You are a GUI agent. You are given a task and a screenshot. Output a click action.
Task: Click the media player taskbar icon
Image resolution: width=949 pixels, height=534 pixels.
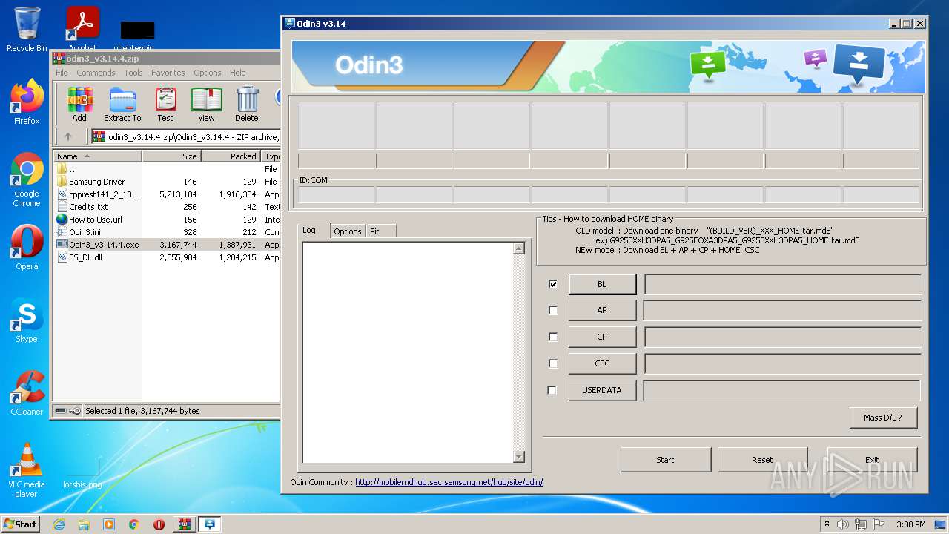pyautogui.click(x=109, y=524)
